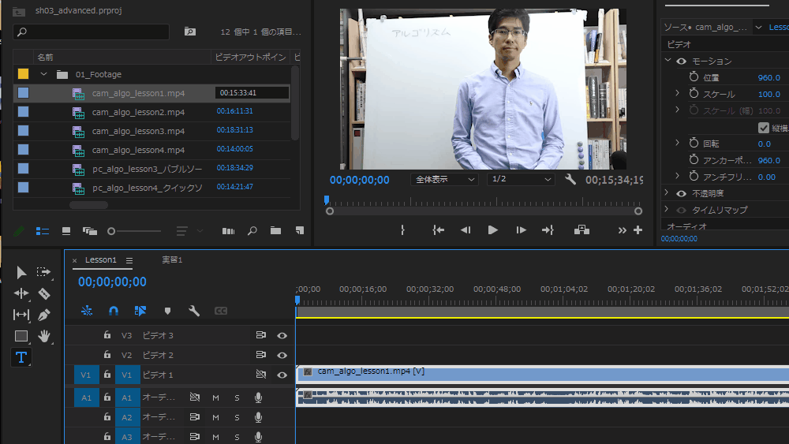The image size is (789, 444).
Task: Toggle visibility of V3 track
Action: [282, 335]
